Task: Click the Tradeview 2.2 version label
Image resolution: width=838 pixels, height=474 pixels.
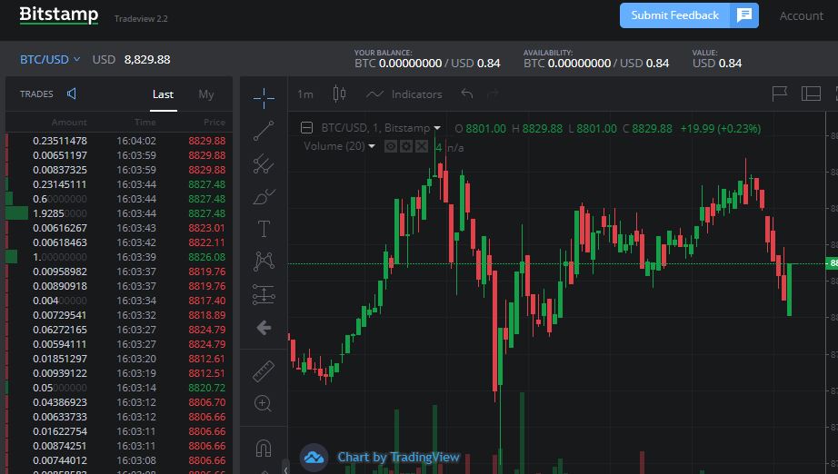Action: tap(141, 19)
